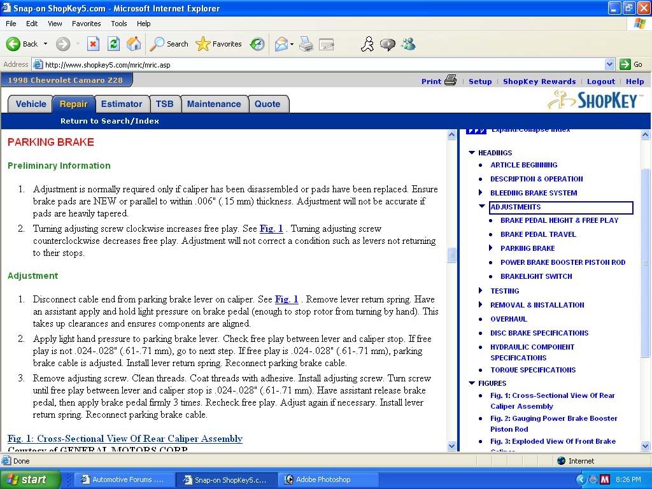Click the Windows Start button
The width and height of the screenshot is (652, 489).
[30, 479]
